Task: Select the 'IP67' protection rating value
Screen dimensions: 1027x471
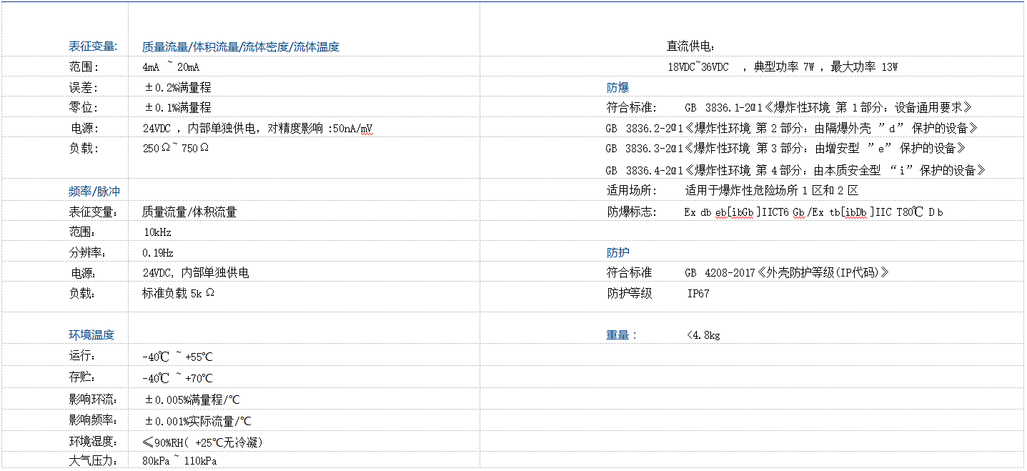Action: [x=698, y=294]
